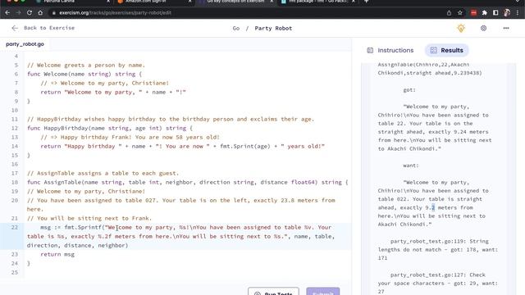Click line number 22 in the gutter
The width and height of the screenshot is (525, 295).
(x=15, y=228)
